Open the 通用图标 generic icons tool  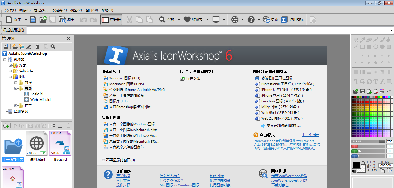[292, 20]
